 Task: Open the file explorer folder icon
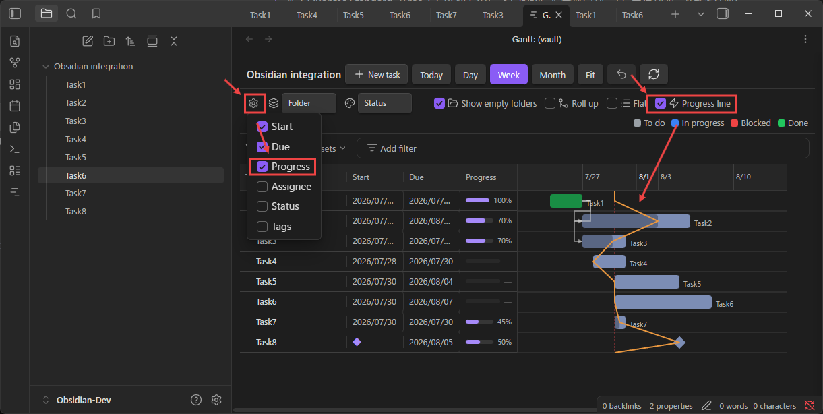coord(46,13)
